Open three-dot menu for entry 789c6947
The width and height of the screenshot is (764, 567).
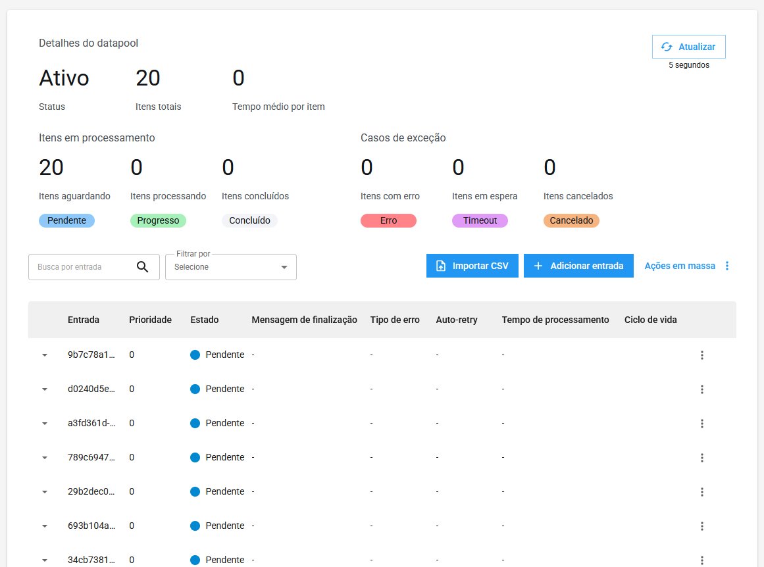pyautogui.click(x=701, y=458)
